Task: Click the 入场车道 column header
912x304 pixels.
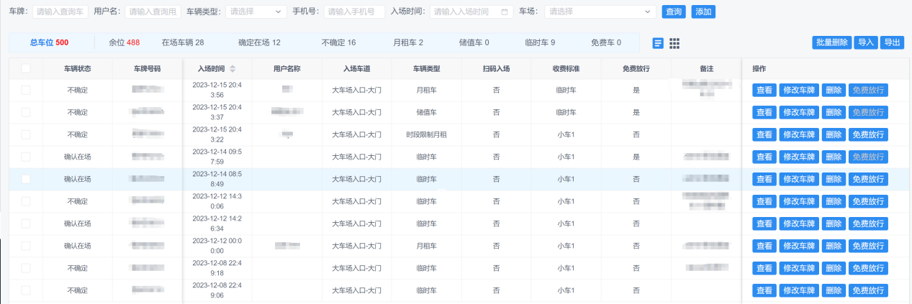Action: pyautogui.click(x=357, y=69)
